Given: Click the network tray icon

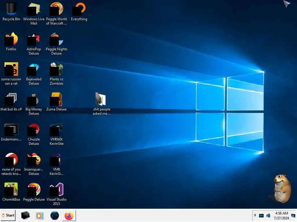Looking at the screenshot, I should pyautogui.click(x=261, y=216).
